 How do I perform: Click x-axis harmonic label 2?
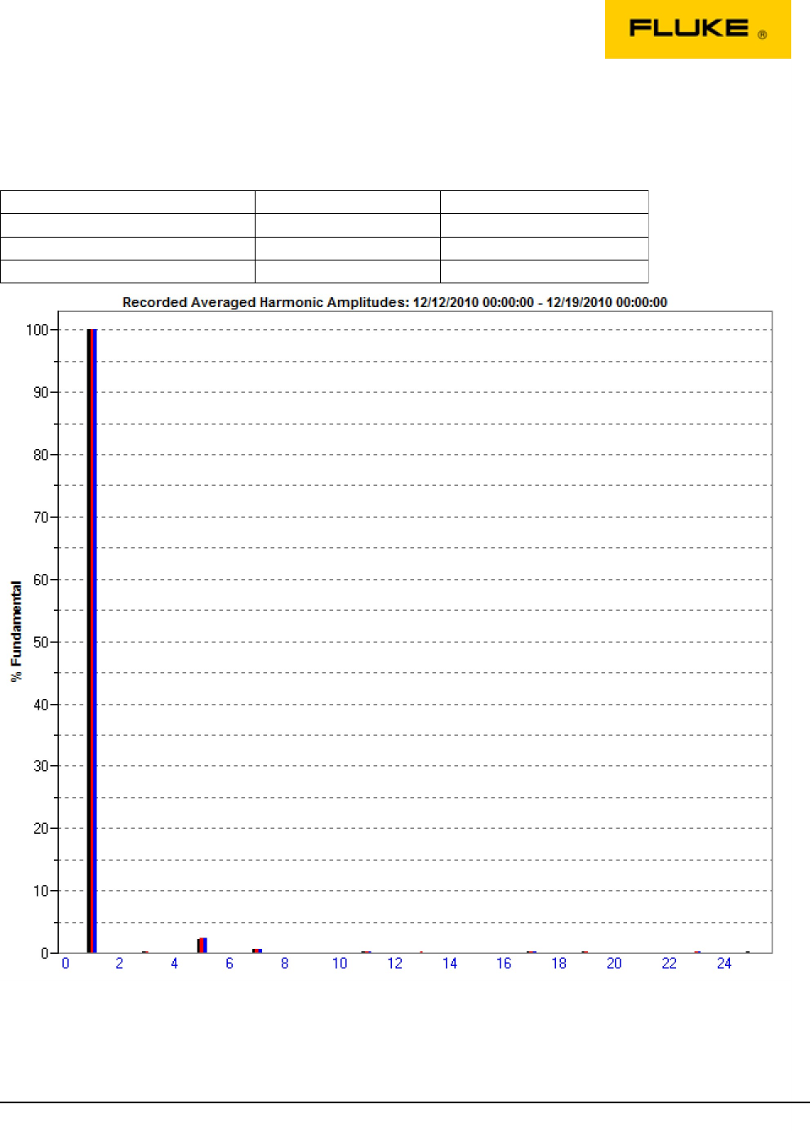[119, 964]
